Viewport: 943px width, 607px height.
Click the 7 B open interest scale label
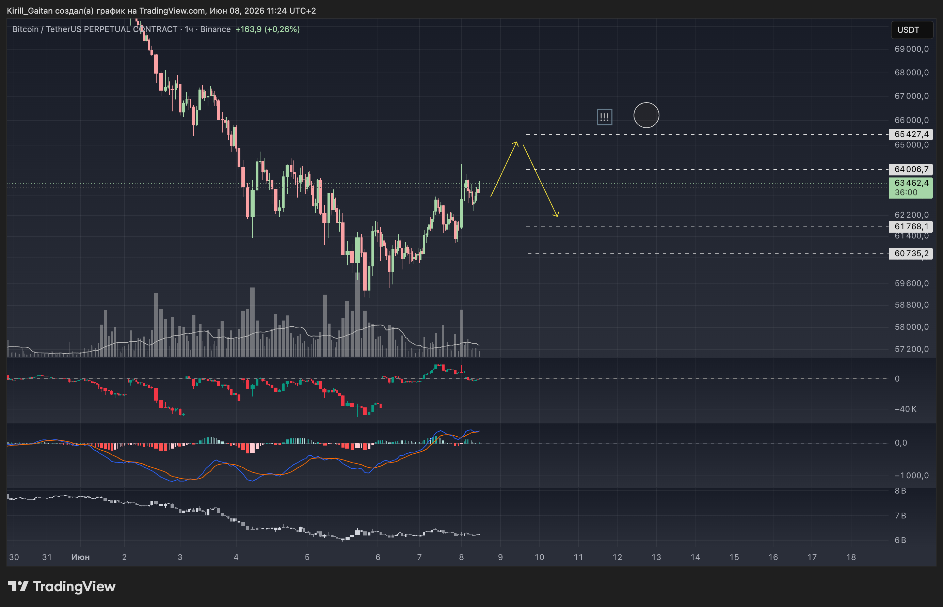tap(900, 516)
